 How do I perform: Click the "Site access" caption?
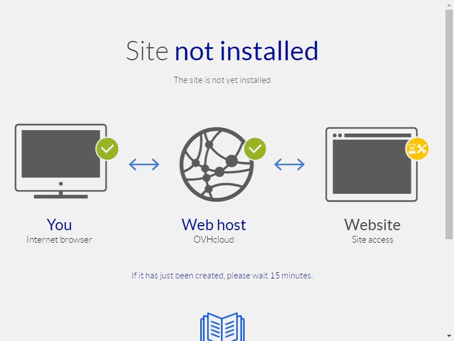[x=372, y=239]
